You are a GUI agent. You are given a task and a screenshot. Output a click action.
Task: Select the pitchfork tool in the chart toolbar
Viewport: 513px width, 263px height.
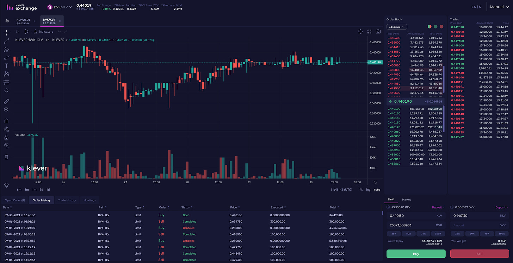coord(6,50)
